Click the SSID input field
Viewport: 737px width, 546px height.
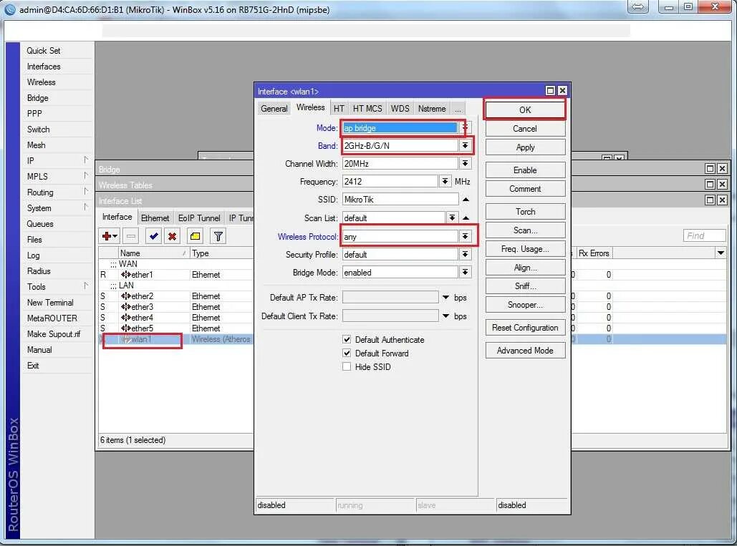[x=400, y=200]
